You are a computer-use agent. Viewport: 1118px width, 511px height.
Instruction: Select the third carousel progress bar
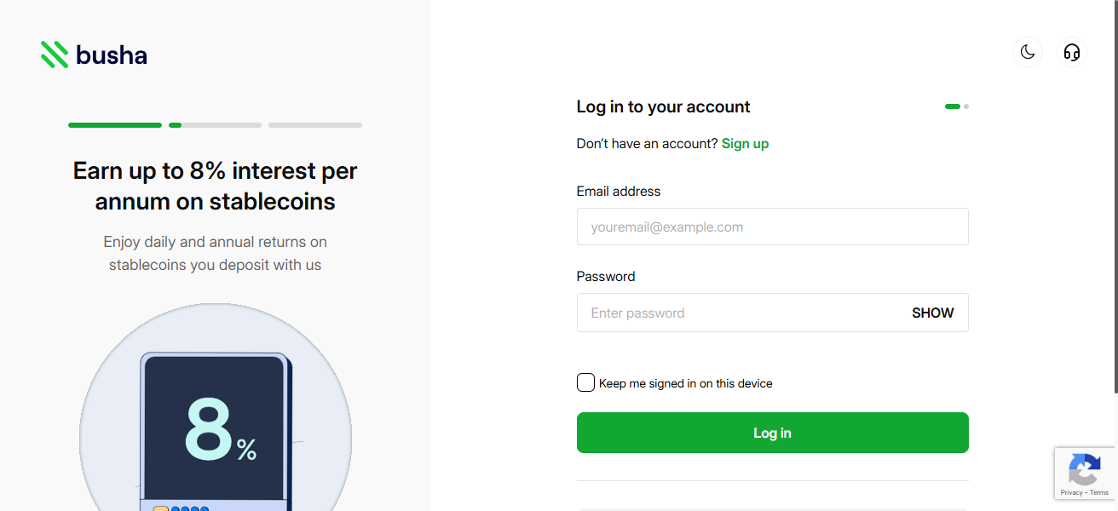click(x=315, y=125)
